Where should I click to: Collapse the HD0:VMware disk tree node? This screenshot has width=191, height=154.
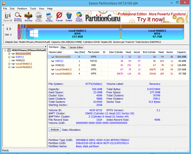pyautogui.click(x=5, y=50)
